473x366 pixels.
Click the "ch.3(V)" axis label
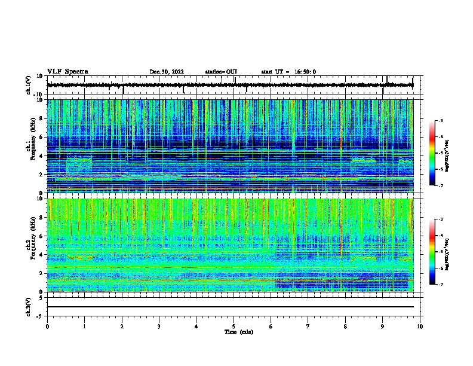tap(29, 307)
